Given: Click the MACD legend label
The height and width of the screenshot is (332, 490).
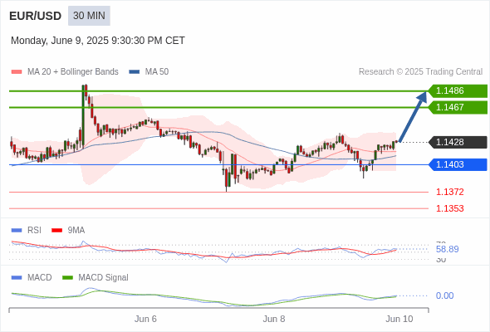Looking at the screenshot, I should click(40, 278).
